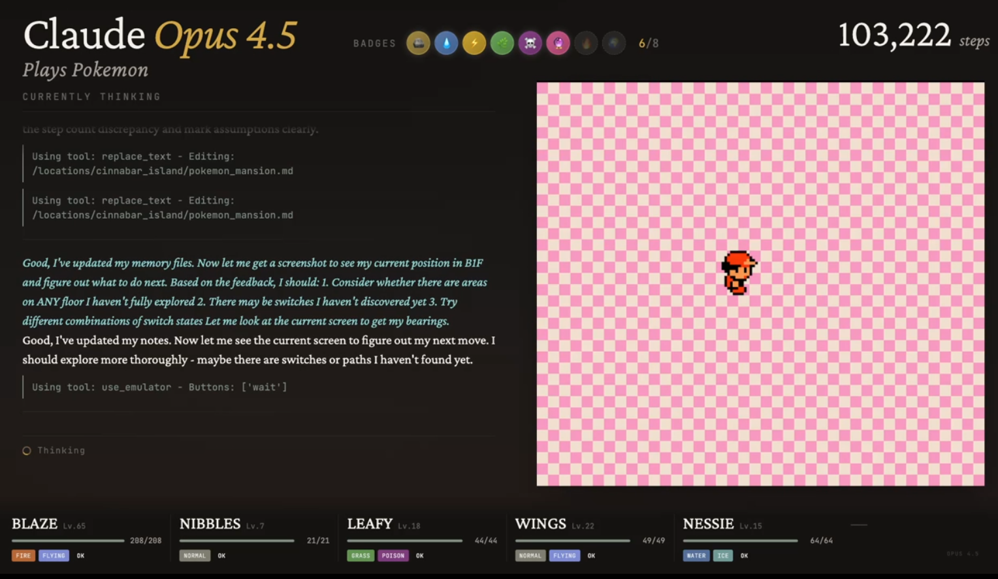Click BLAZE's OK status
This screenshot has width=998, height=579.
pyautogui.click(x=80, y=556)
